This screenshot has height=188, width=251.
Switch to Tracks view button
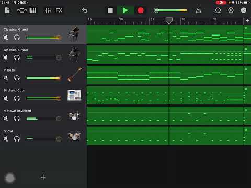pyautogui.click(x=22, y=10)
